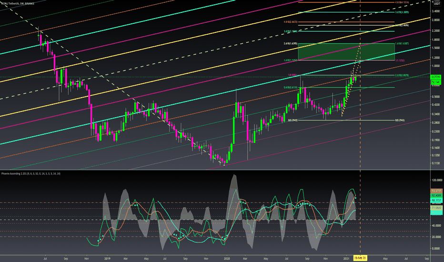
Task: Click the 2.2000 price scale value
Action: pyautogui.click(x=436, y=30)
